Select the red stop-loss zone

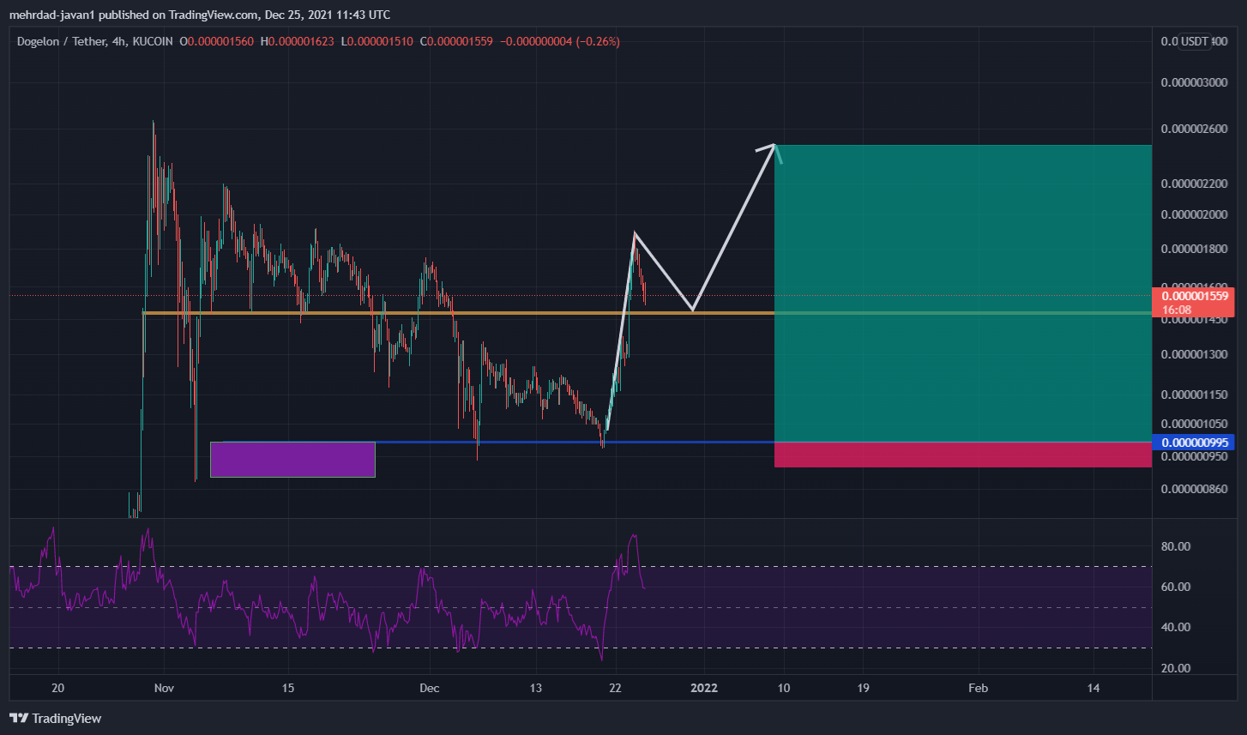point(962,455)
